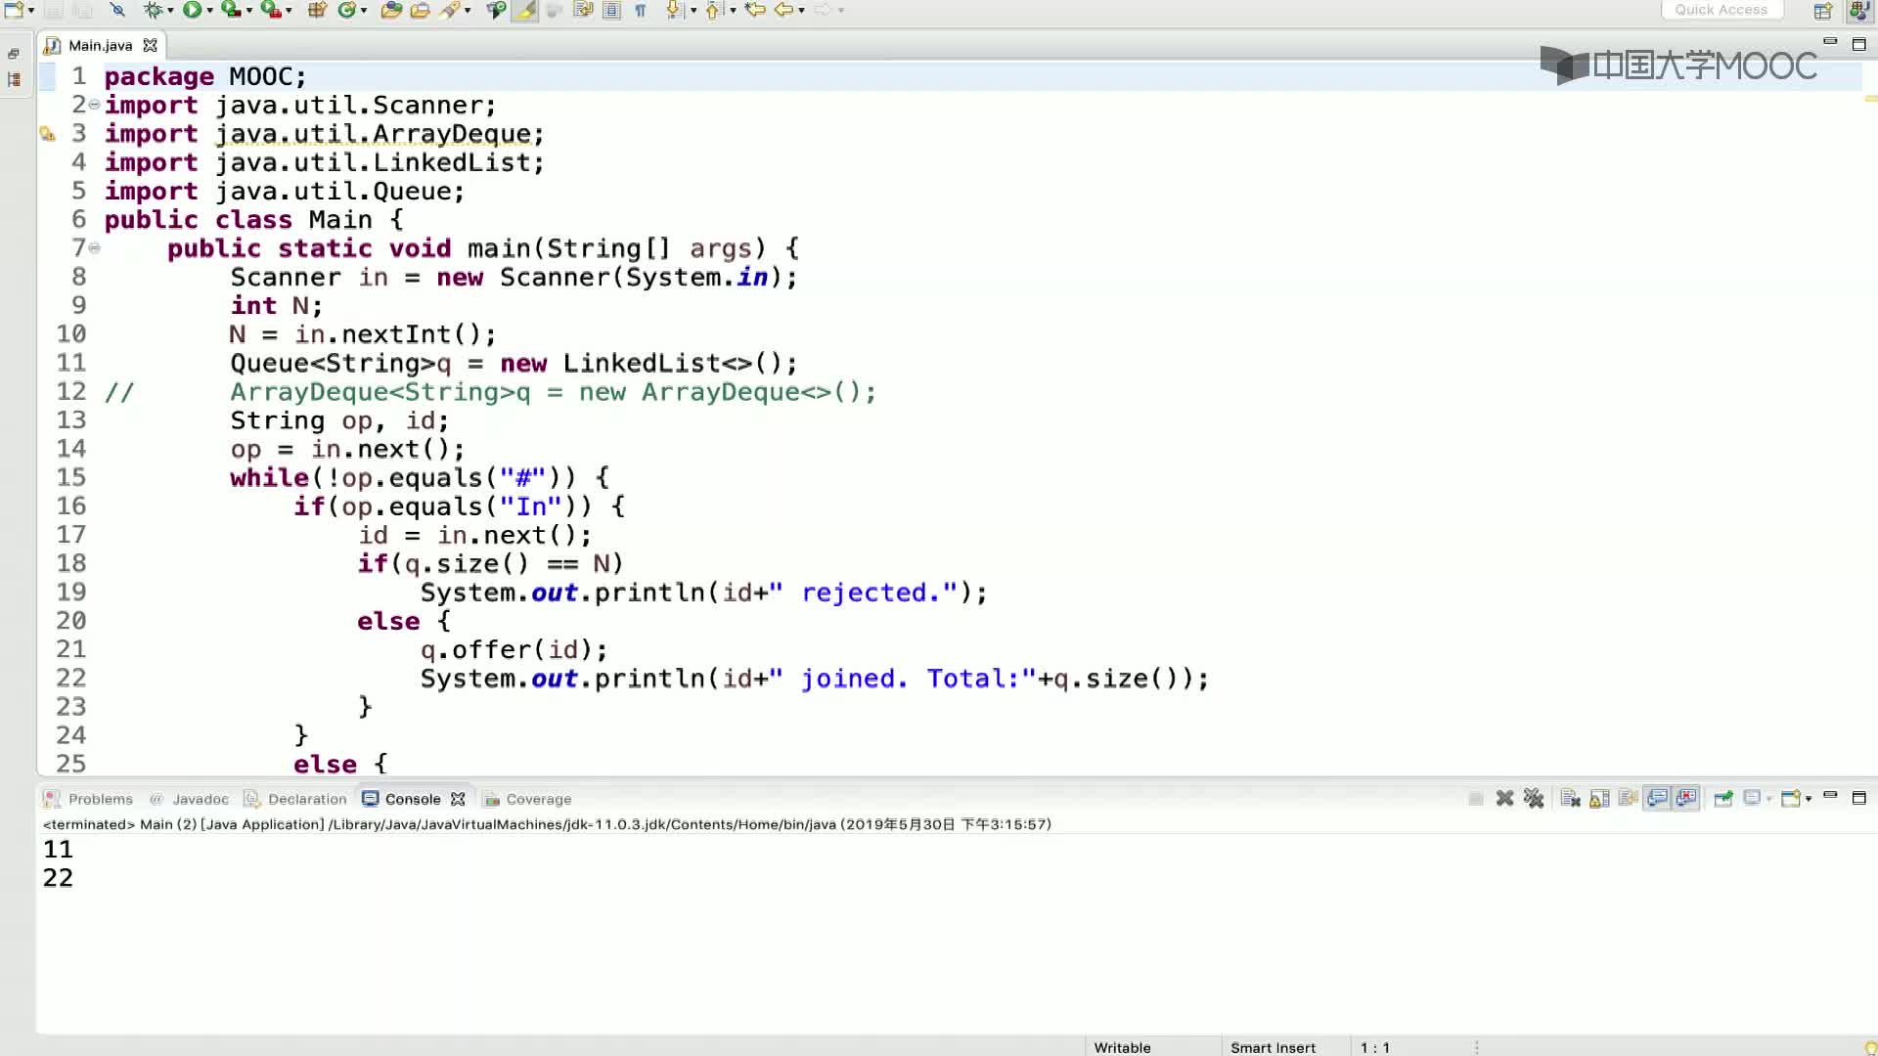The width and height of the screenshot is (1878, 1056).
Task: Run the program with green play button
Action: click(192, 10)
